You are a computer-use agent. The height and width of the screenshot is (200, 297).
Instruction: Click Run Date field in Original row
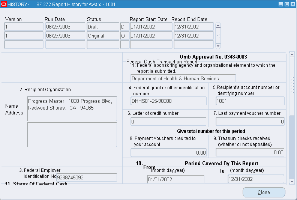tap(65, 36)
